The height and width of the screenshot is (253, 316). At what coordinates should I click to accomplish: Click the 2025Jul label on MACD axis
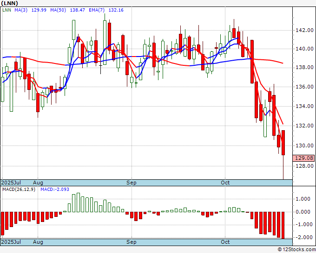point(11,242)
